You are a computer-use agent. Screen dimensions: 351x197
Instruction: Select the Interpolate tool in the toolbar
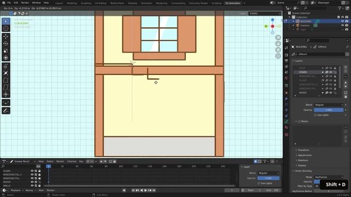(x=6, y=102)
